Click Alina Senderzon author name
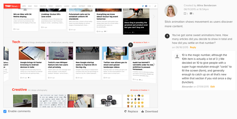The height and width of the screenshot is (119, 237). pyautogui.click(x=207, y=6)
